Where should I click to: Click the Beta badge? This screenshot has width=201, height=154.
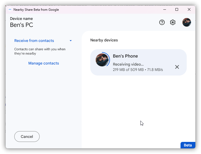188,145
